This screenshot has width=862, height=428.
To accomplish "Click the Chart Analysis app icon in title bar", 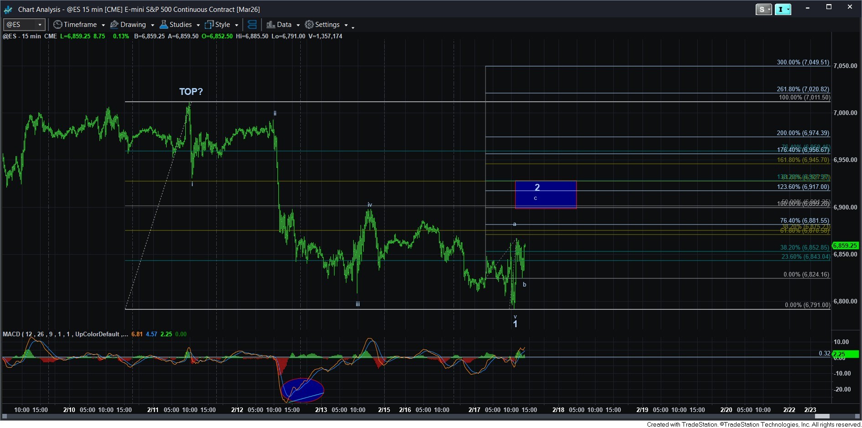I will 8,9.
